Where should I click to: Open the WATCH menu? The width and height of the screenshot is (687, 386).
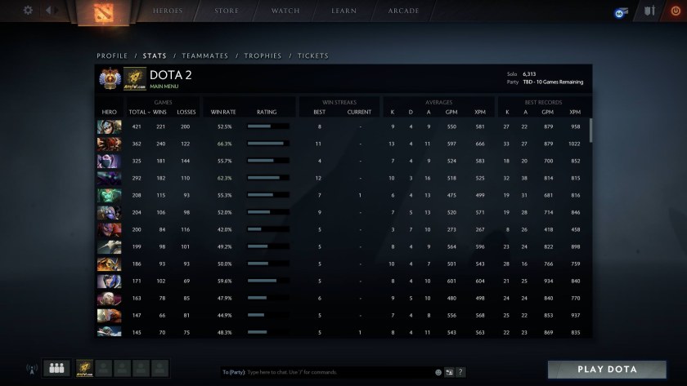(285, 11)
